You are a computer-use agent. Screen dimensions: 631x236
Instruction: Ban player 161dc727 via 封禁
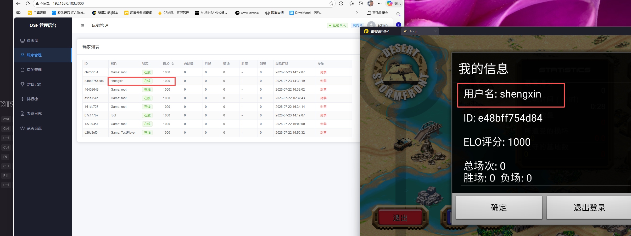pyautogui.click(x=323, y=107)
